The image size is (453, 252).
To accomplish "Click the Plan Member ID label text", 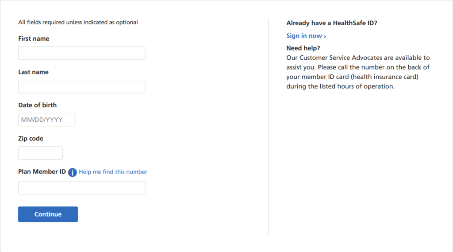I will point(42,172).
